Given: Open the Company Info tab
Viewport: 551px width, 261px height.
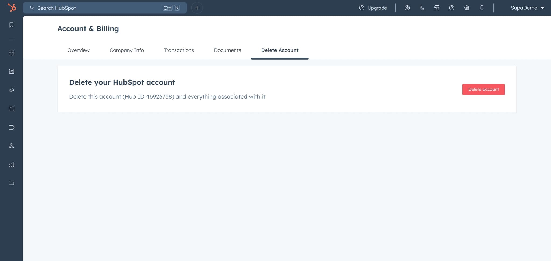Looking at the screenshot, I should click(126, 50).
